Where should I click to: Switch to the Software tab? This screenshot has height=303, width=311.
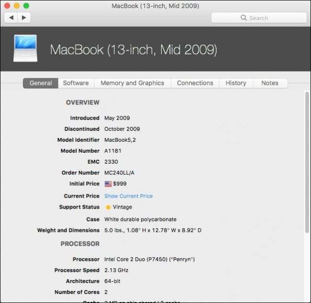[76, 83]
